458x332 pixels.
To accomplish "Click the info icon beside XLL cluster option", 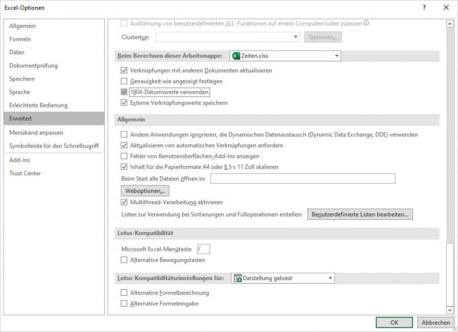I will [366, 23].
